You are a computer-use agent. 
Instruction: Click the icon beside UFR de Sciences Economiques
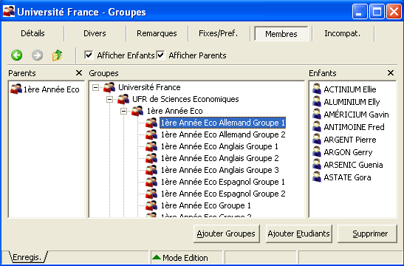click(123, 99)
